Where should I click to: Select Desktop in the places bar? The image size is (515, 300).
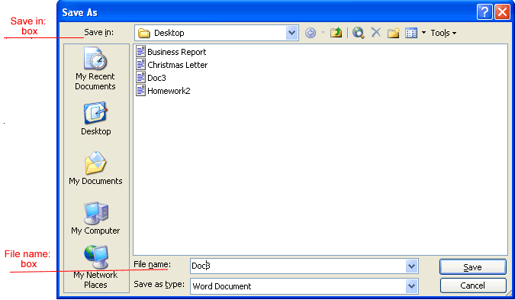point(95,118)
